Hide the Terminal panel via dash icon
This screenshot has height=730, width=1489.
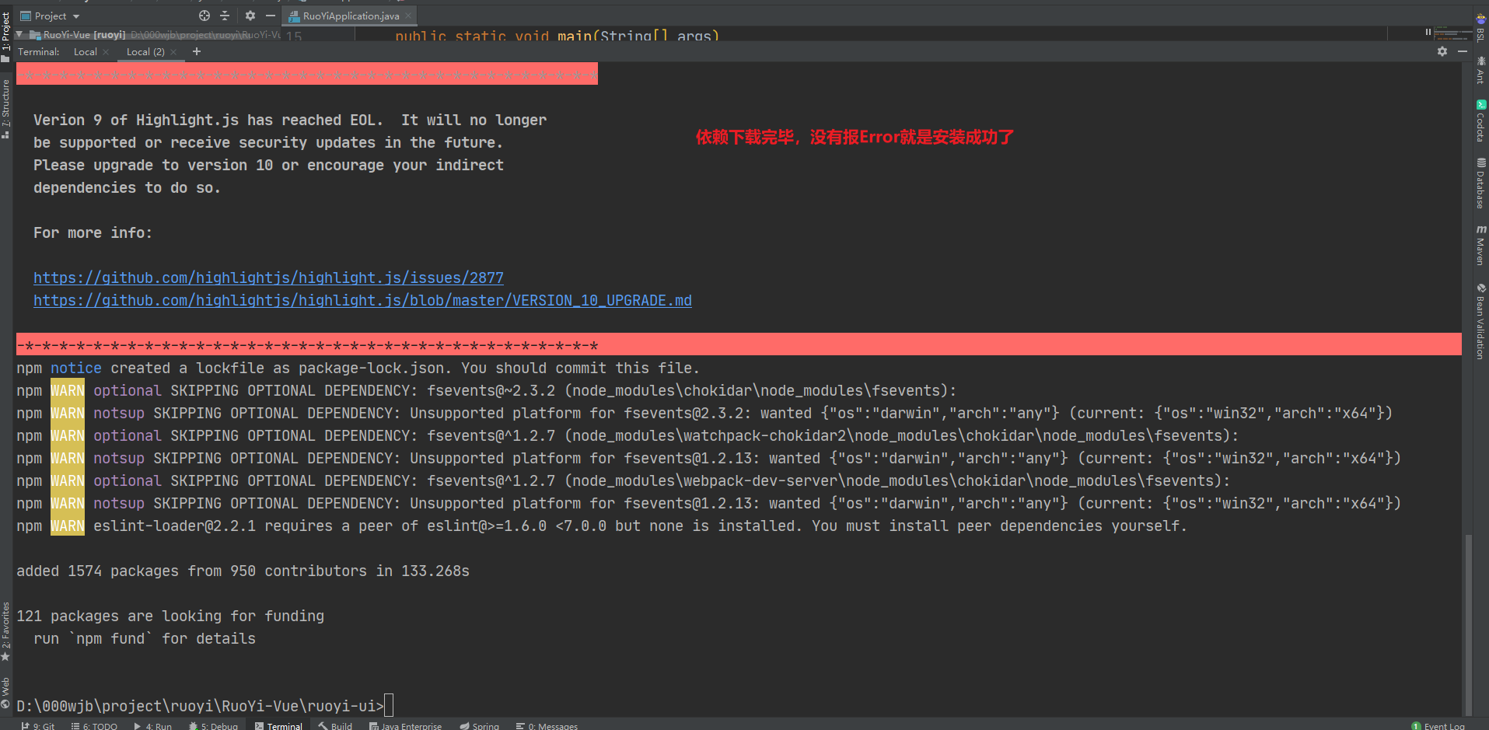pyautogui.click(x=1463, y=51)
